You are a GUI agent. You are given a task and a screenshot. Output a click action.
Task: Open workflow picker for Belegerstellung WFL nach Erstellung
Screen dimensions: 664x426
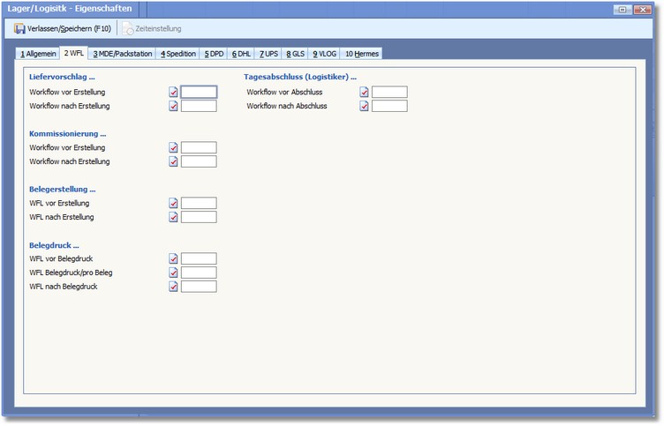coord(174,217)
